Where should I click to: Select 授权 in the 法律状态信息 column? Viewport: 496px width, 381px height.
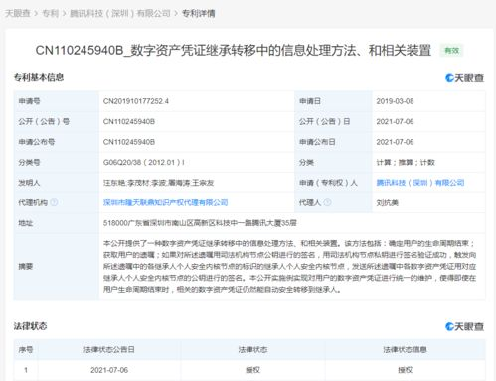(405, 370)
